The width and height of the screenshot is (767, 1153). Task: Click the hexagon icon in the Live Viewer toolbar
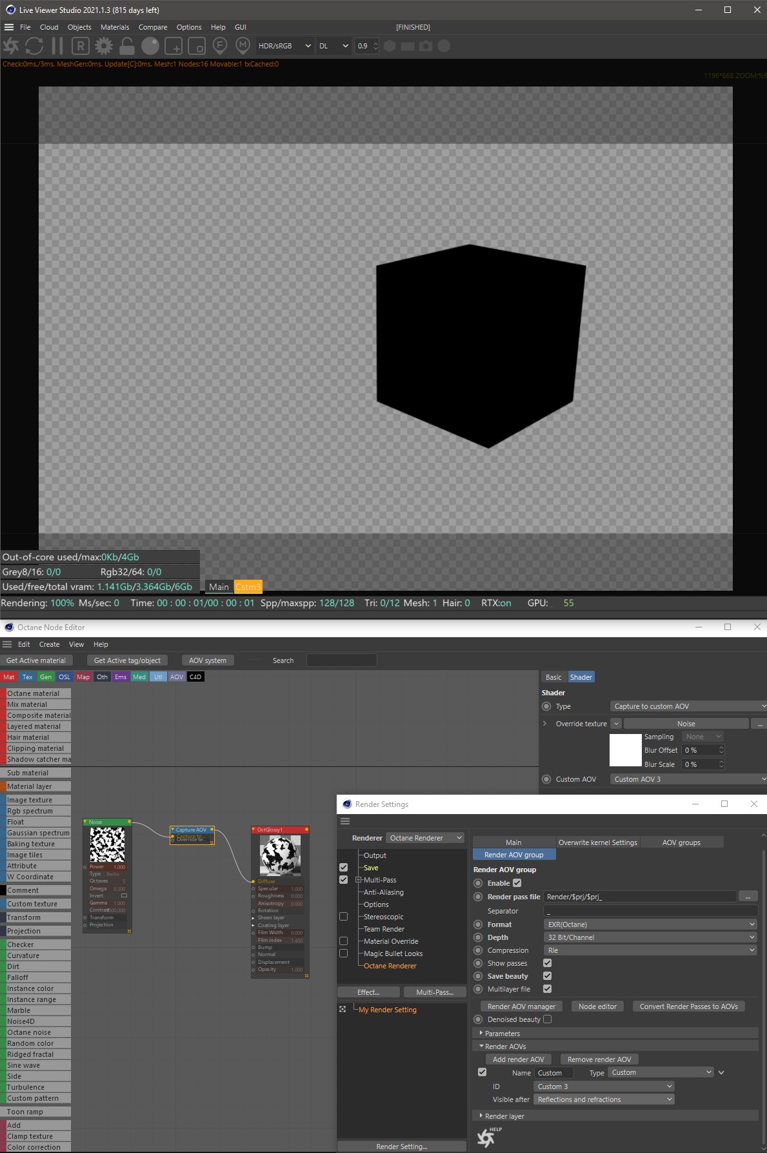click(x=390, y=46)
